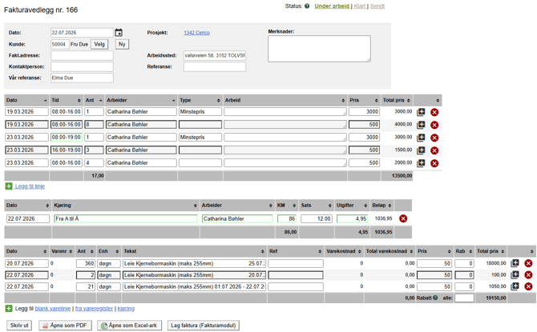Open project link 1342 Cenco

tap(196, 33)
